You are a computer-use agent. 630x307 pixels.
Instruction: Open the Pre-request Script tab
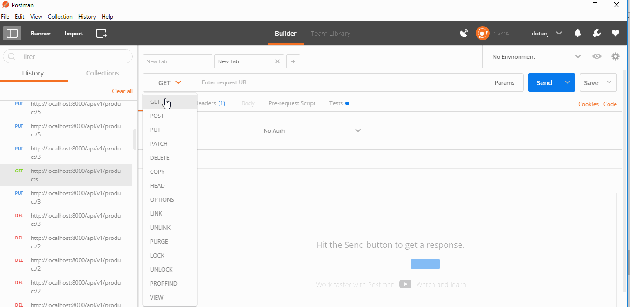click(x=292, y=103)
